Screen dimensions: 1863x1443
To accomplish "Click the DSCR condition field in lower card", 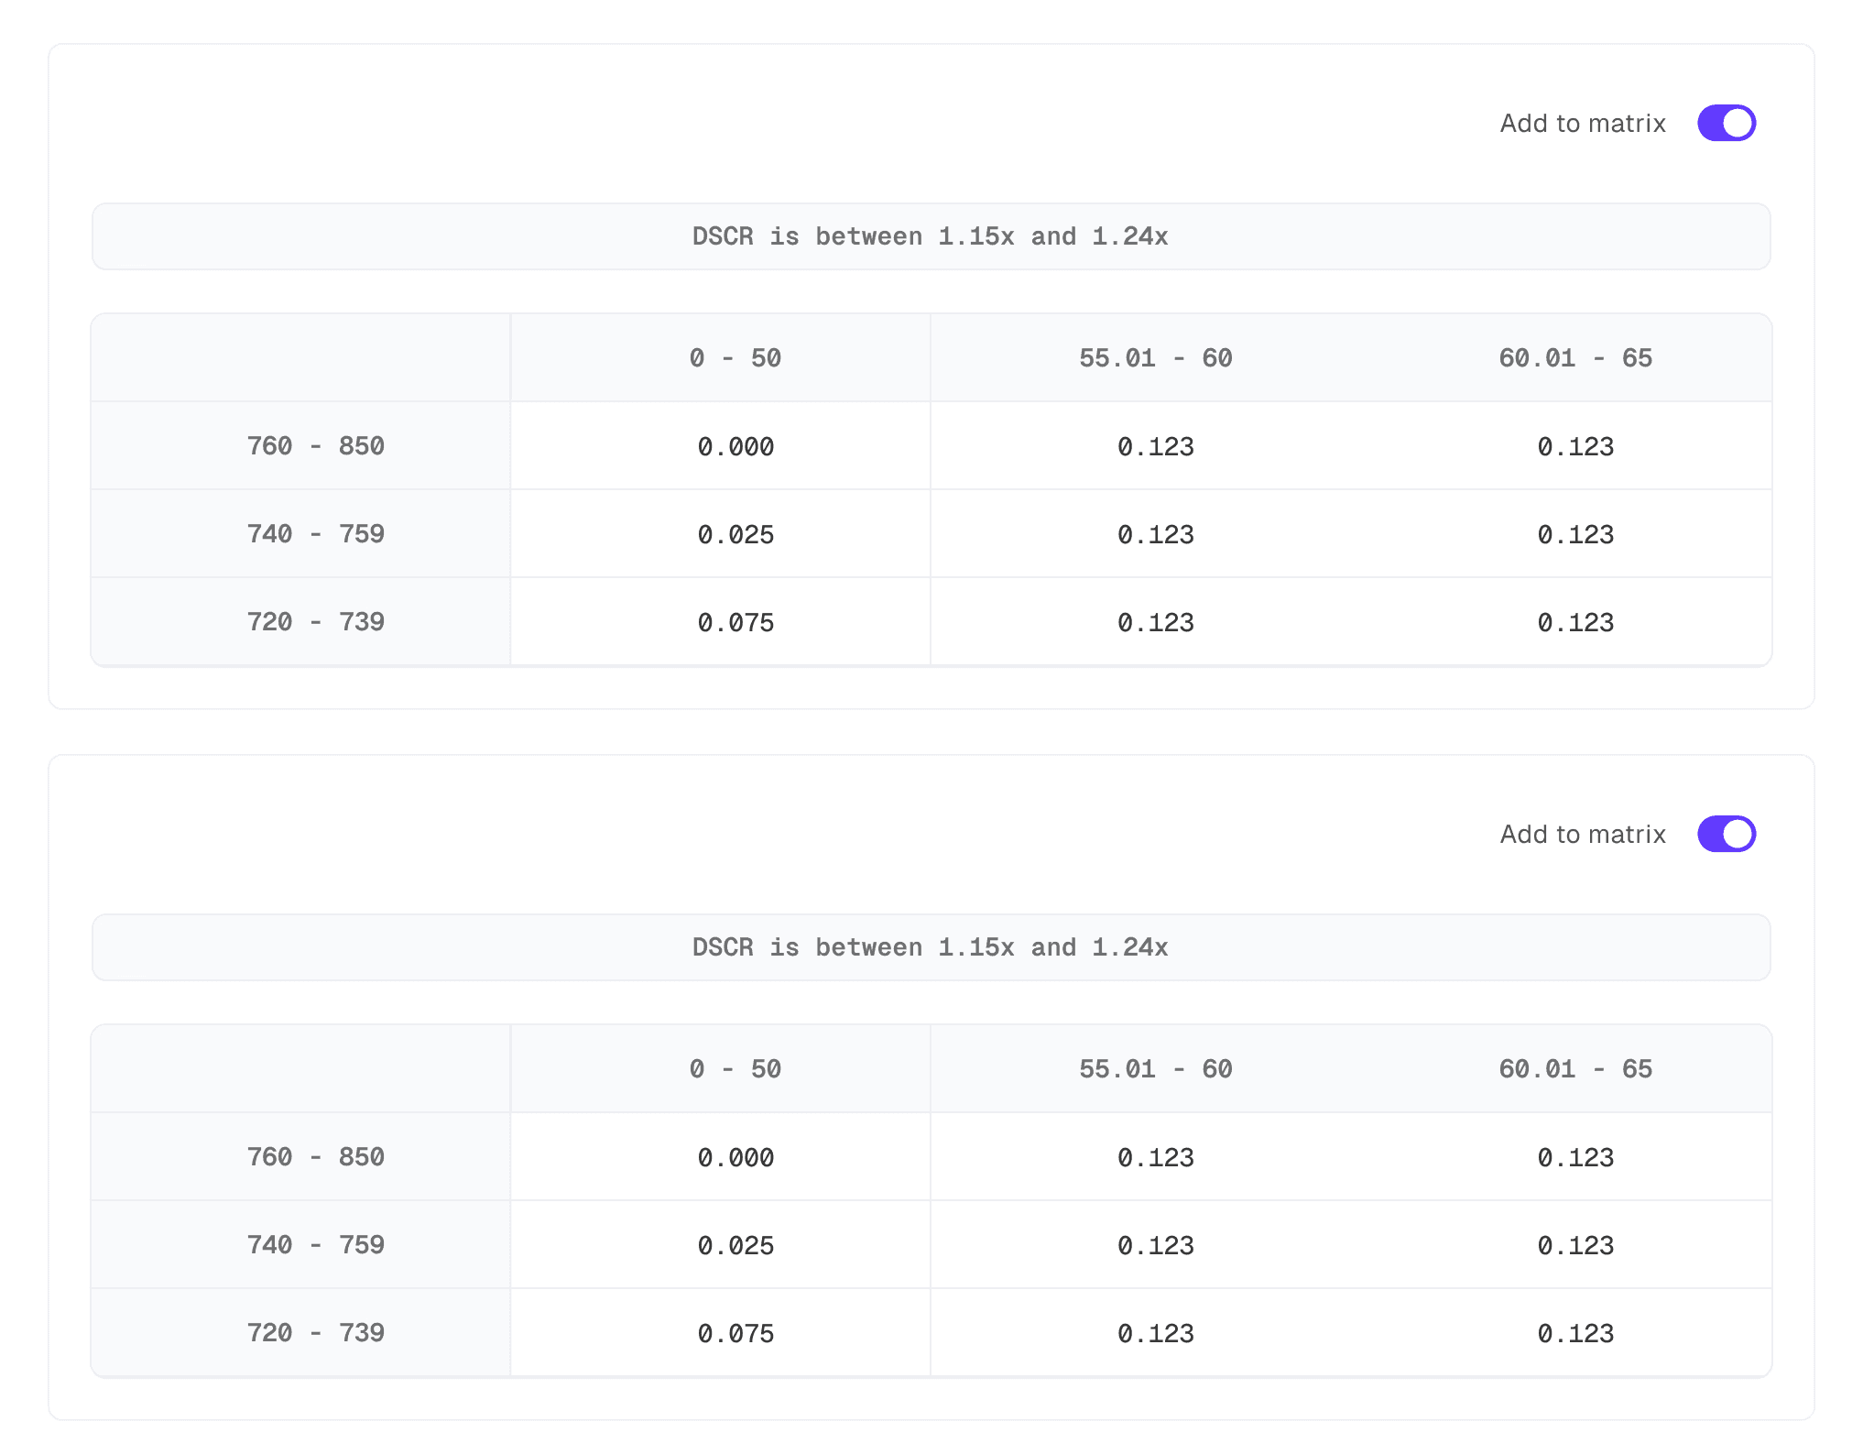I will coord(931,947).
